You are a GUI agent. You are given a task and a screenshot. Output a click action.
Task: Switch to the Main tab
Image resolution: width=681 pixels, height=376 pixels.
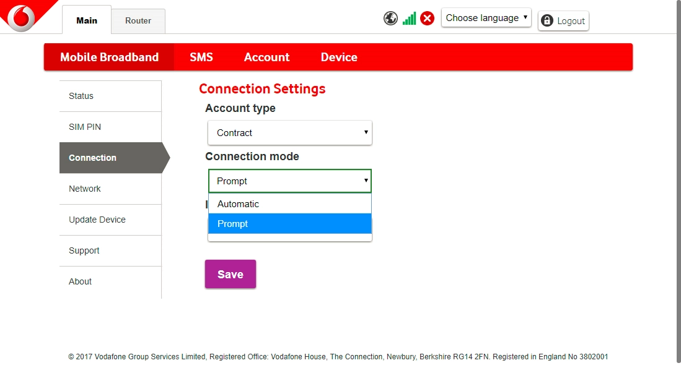(87, 20)
